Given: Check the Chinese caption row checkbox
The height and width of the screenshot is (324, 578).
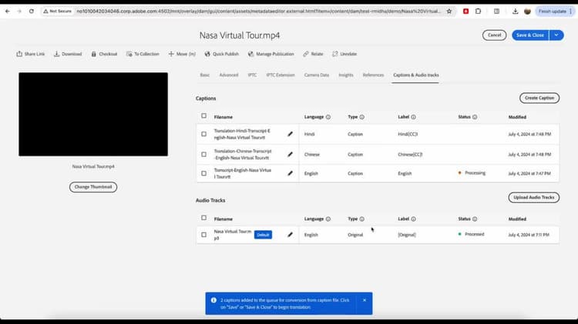Looking at the screenshot, I should pos(204,154).
